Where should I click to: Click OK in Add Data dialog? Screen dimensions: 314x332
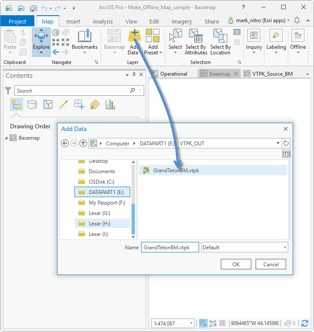pos(236,264)
